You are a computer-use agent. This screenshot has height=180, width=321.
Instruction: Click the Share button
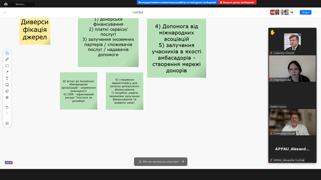pyautogui.click(x=306, y=12)
